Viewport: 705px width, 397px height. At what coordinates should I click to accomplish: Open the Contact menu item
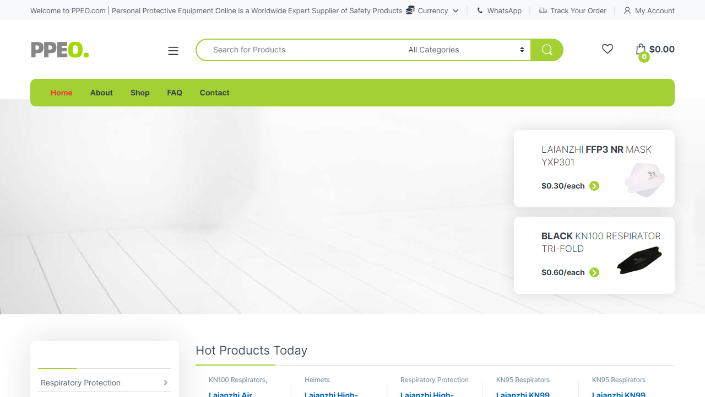[214, 93]
